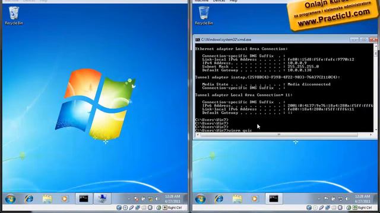Show hidden tray icons in the right VM
380x213 pixels.
[319, 199]
